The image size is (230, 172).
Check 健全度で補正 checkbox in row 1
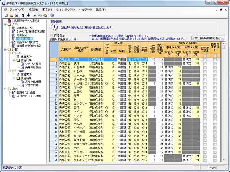click(x=205, y=59)
